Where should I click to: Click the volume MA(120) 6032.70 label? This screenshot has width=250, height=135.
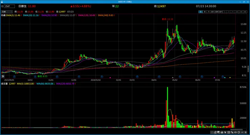[66, 84]
